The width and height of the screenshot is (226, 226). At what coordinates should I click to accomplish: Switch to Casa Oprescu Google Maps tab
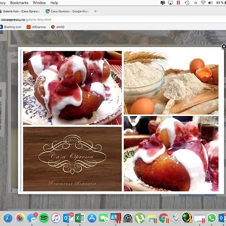point(67,11)
